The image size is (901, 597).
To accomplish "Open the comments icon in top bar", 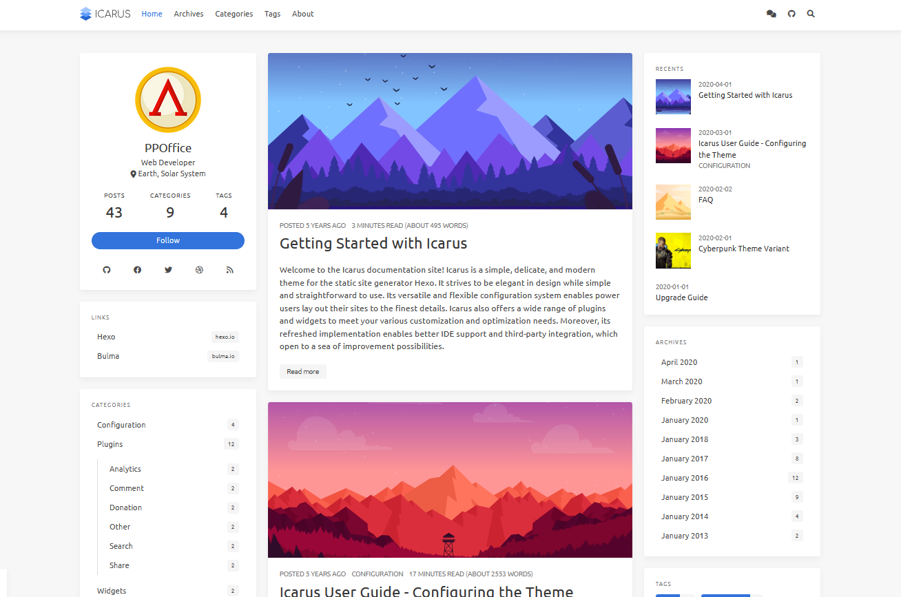I will tap(771, 14).
